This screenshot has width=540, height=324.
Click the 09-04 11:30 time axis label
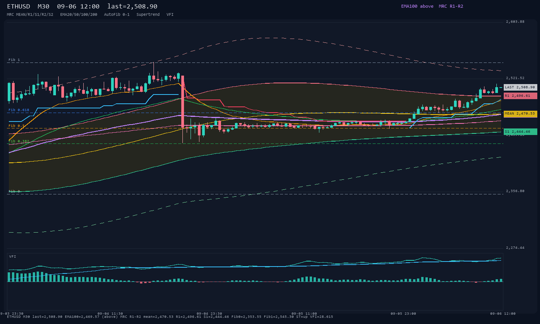pyautogui.click(x=110, y=314)
